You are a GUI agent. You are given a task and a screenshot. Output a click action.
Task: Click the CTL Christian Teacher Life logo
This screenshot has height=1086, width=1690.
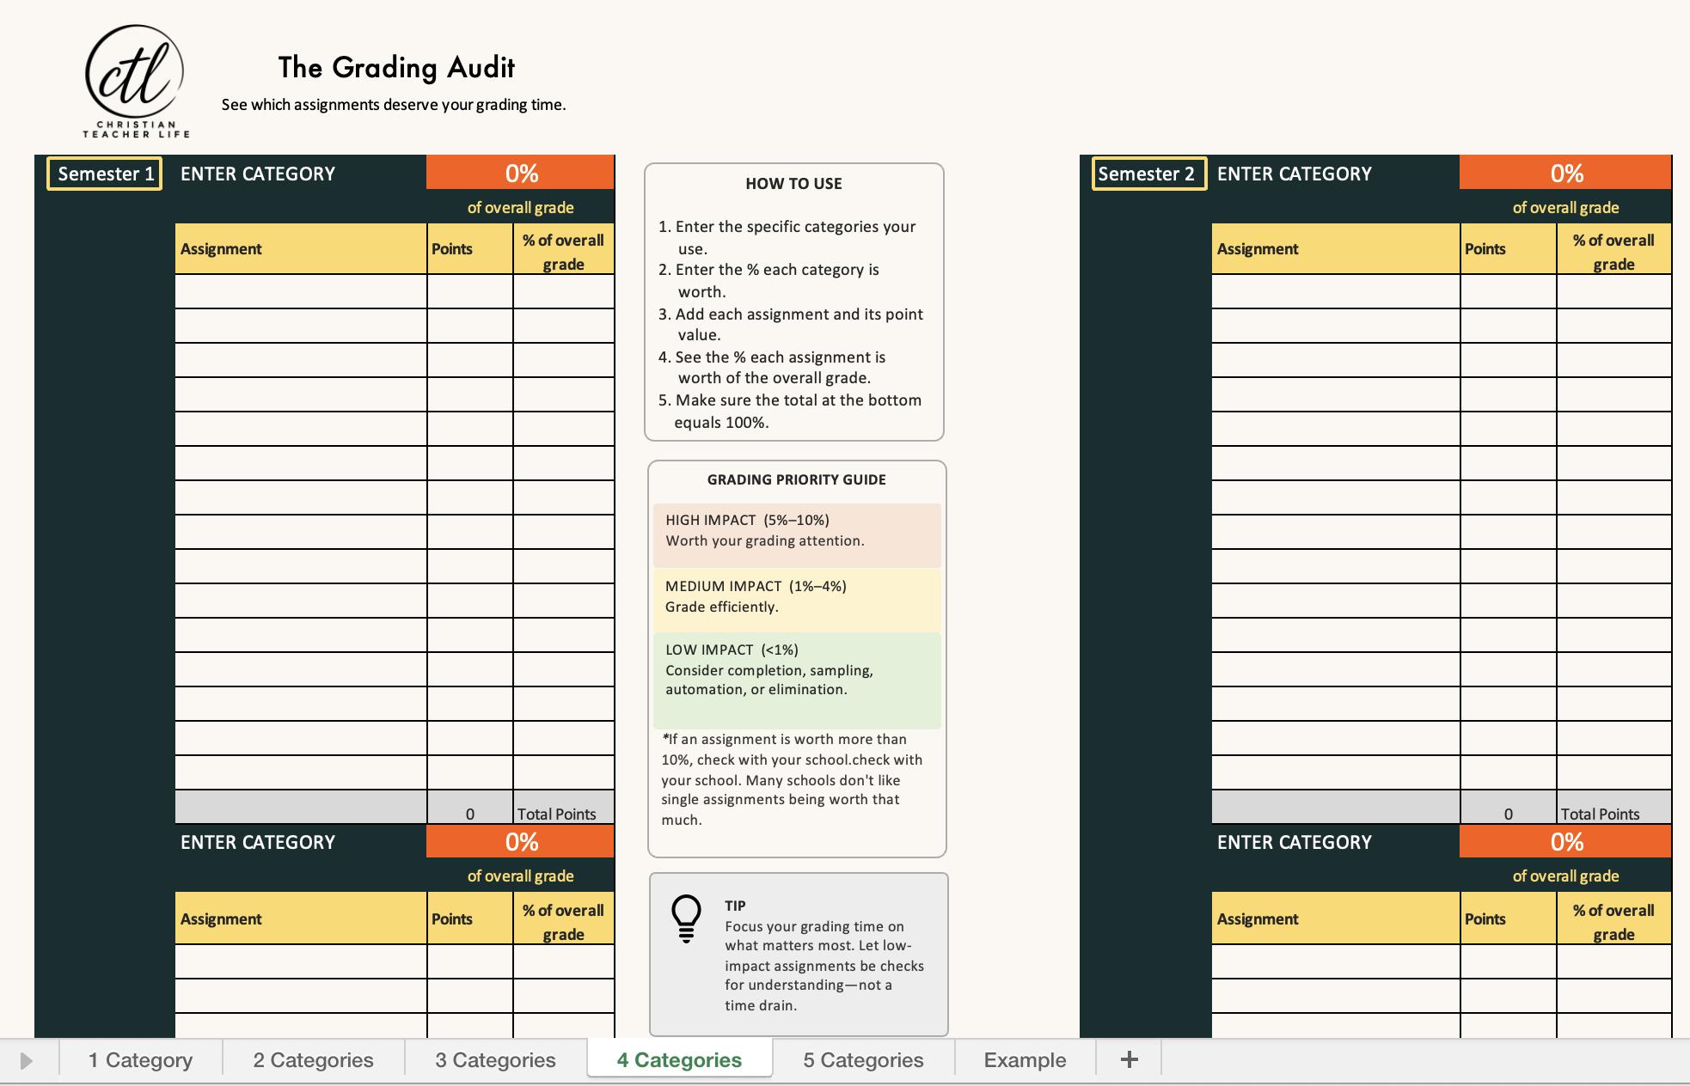pos(135,80)
